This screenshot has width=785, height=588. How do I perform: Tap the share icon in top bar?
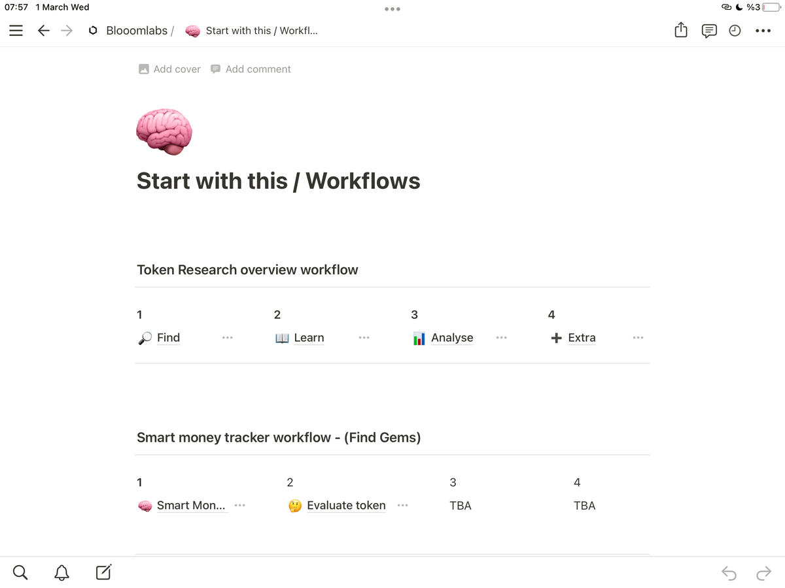click(x=681, y=31)
